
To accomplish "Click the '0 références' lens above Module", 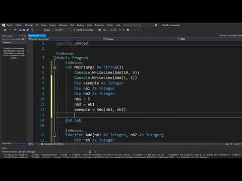I will pyautogui.click(x=65, y=54).
